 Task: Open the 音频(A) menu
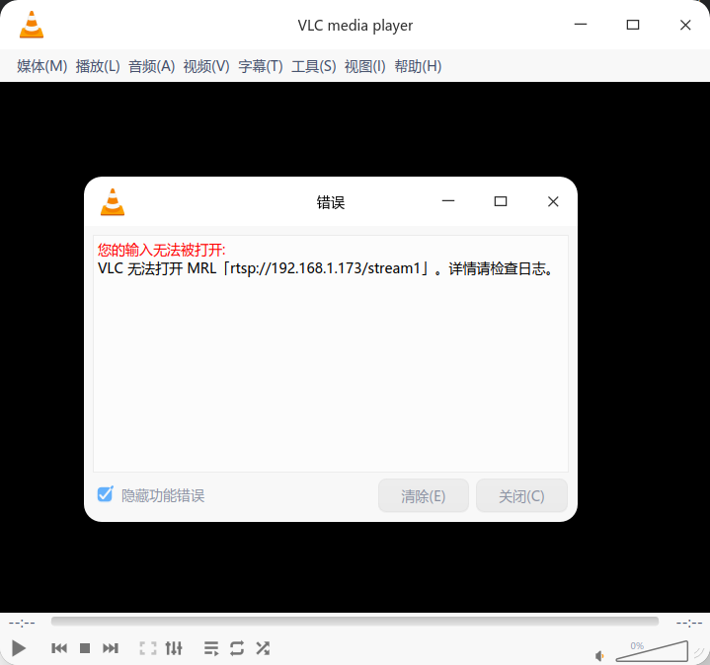click(152, 66)
